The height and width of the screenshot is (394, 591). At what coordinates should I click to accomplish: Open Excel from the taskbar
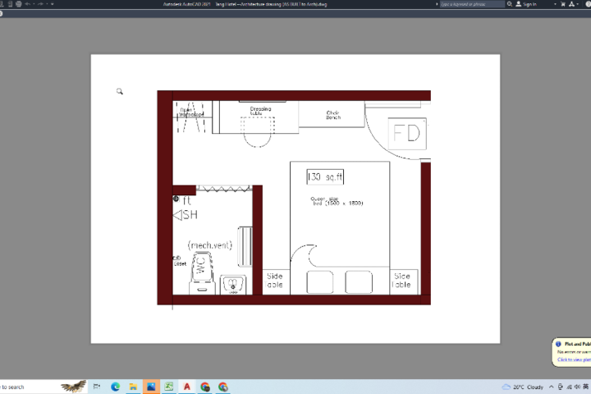pos(169,387)
